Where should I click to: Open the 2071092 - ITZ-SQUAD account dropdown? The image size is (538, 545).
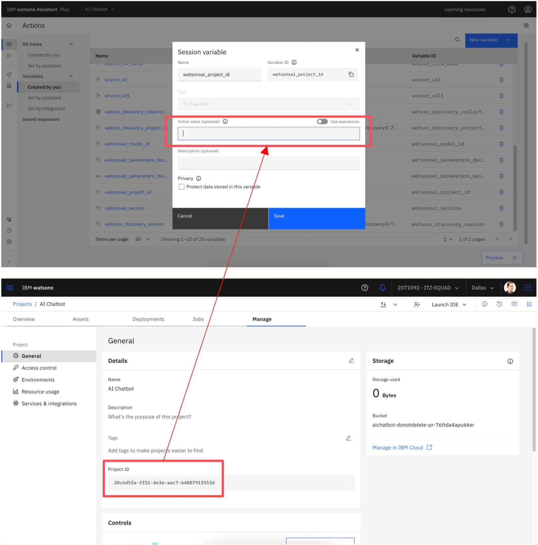[x=428, y=288]
